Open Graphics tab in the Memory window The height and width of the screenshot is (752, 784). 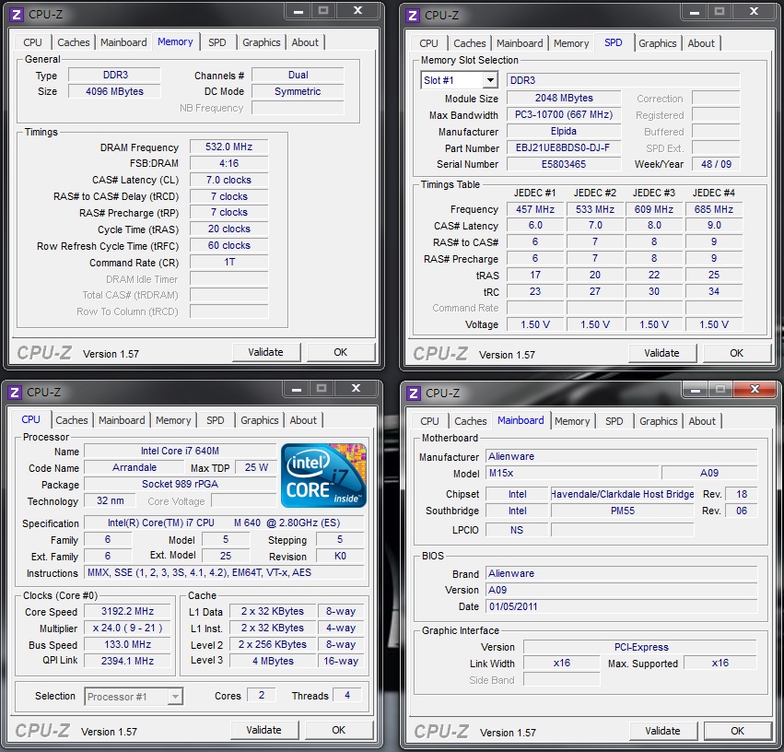pos(261,42)
